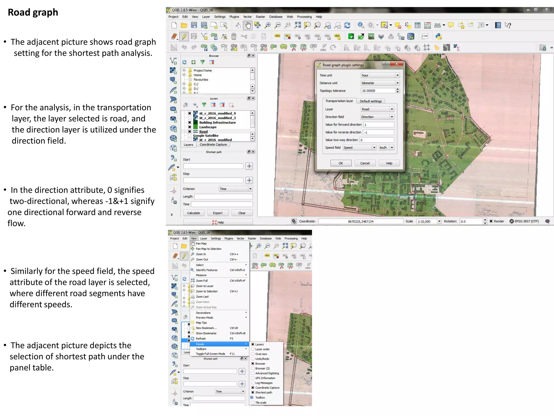The height and width of the screenshot is (416, 554).
Task: Click Start point capture crosshair button
Action: click(249, 166)
